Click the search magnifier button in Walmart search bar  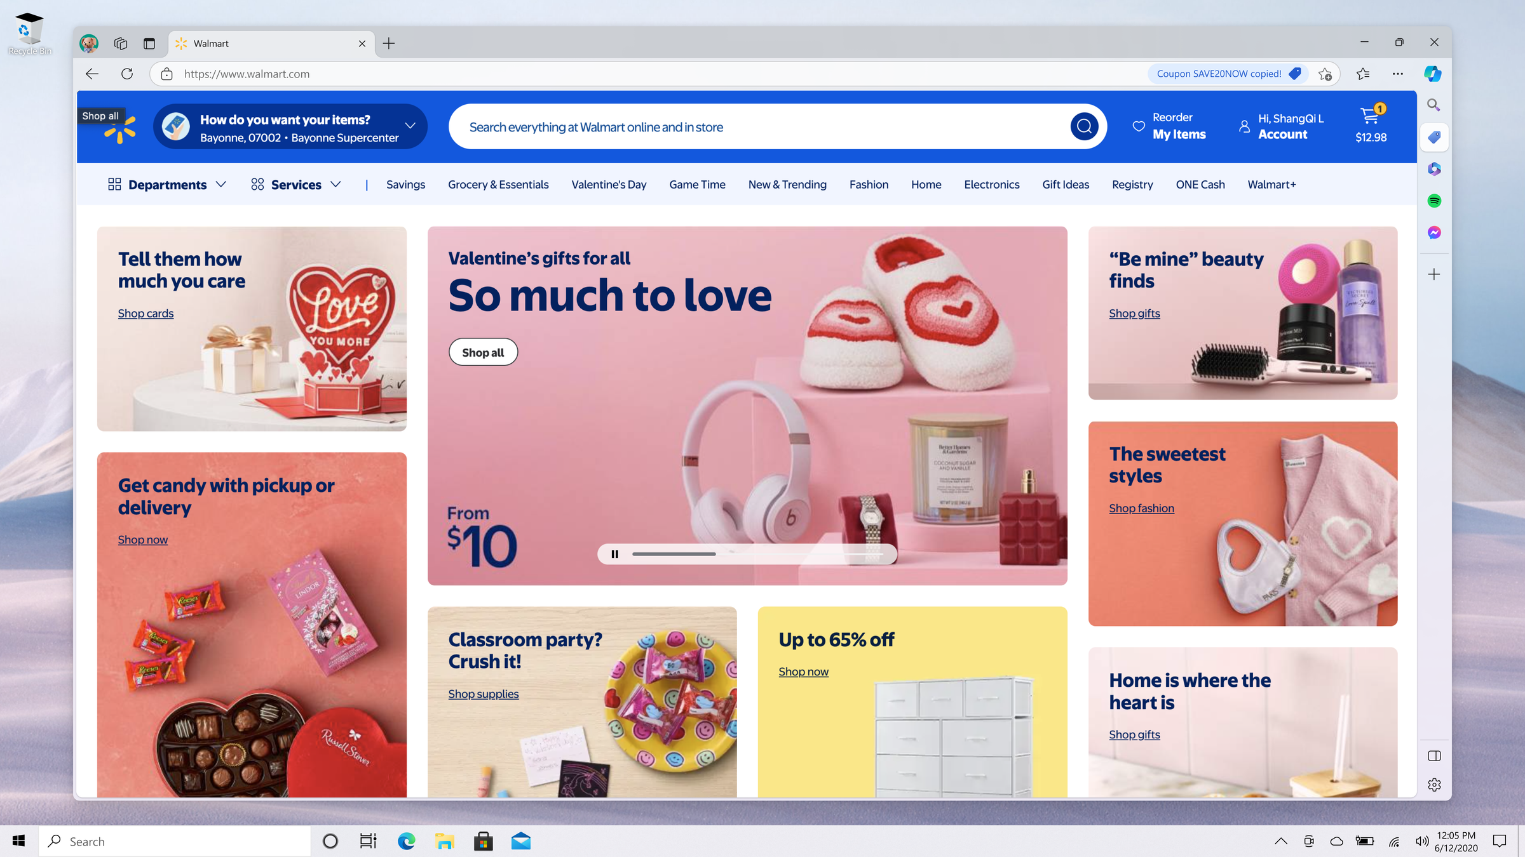coord(1084,126)
